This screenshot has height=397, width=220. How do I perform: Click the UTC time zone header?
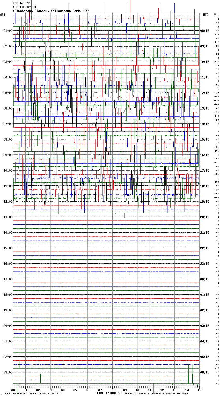pos(206,15)
